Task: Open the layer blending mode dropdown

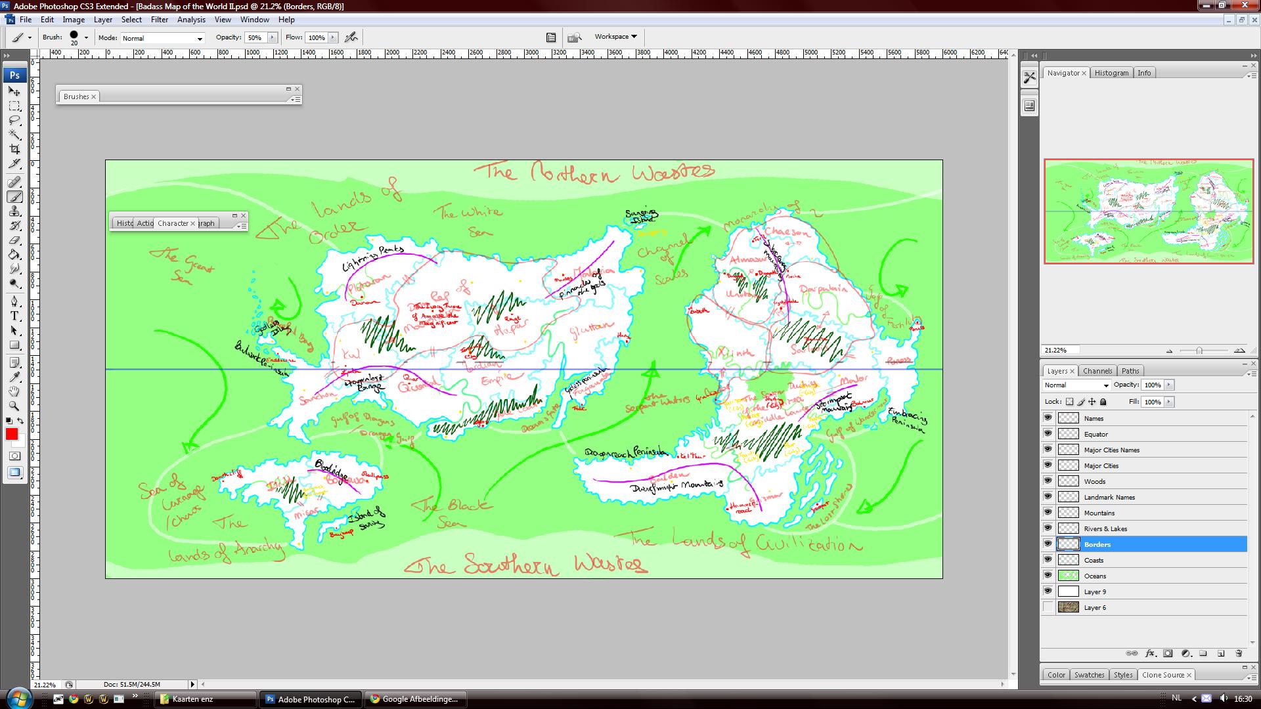Action: pos(1076,385)
